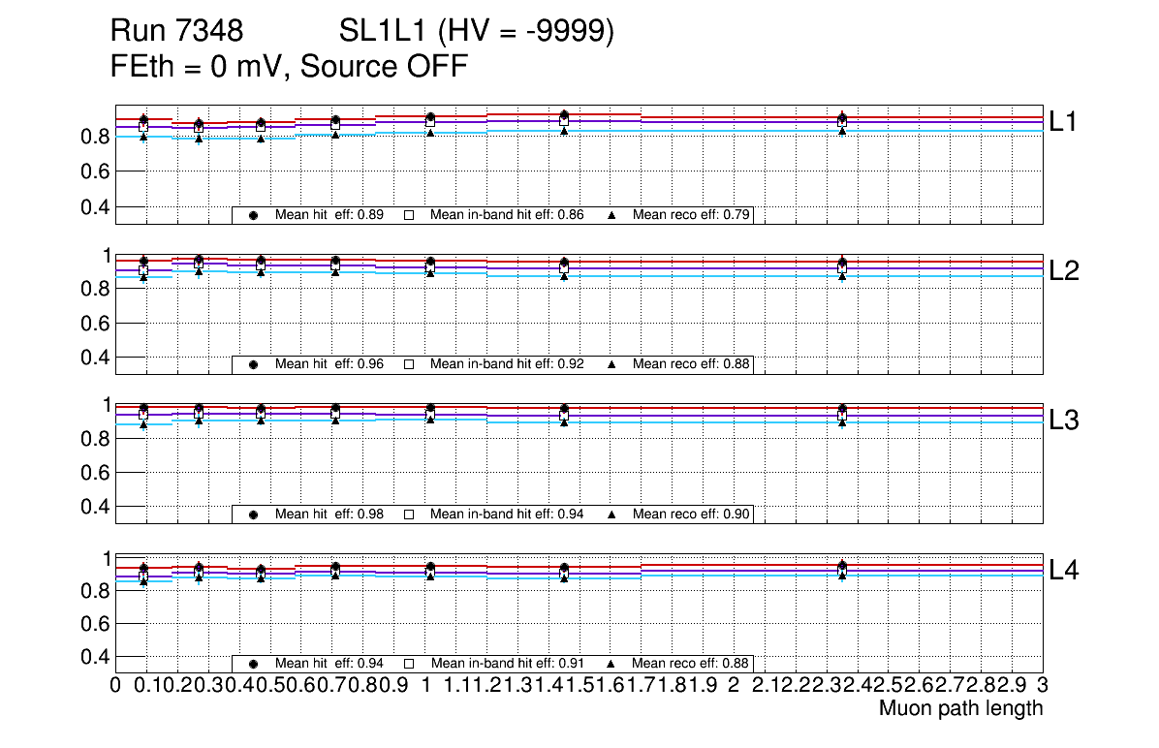Click the black triangle marker in L2 legend
The width and height of the screenshot is (1159, 748).
(x=612, y=364)
